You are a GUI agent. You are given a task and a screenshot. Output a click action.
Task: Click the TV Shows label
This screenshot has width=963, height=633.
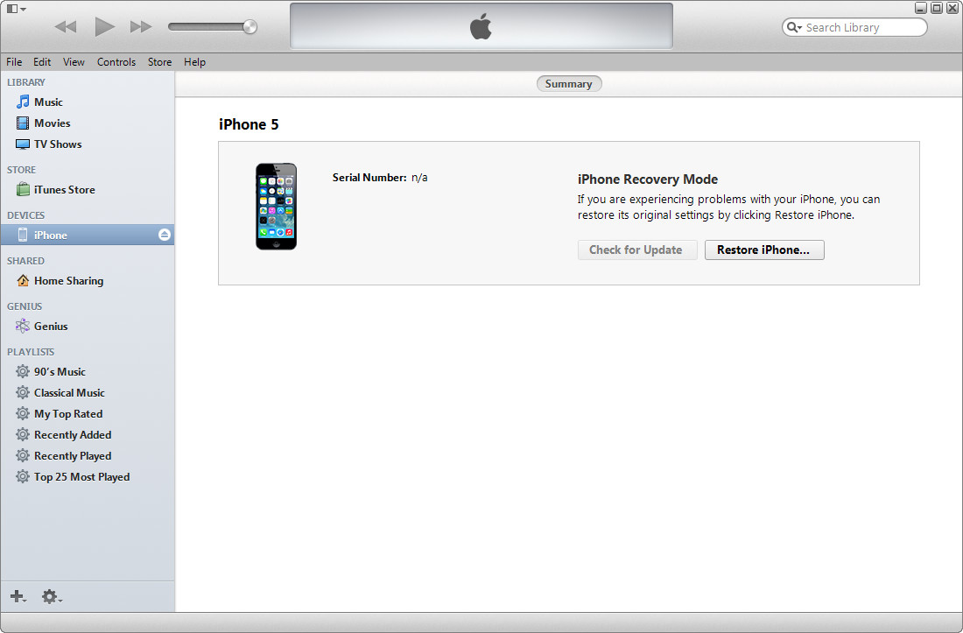(58, 144)
